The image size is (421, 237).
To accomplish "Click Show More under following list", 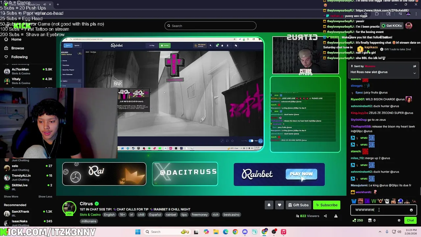I will [x=11, y=197].
